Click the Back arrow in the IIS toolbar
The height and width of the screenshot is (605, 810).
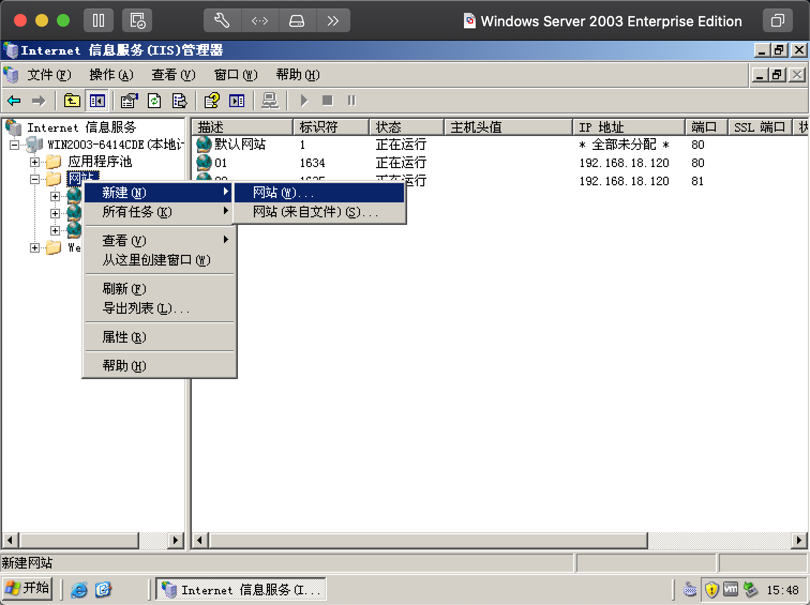click(14, 101)
